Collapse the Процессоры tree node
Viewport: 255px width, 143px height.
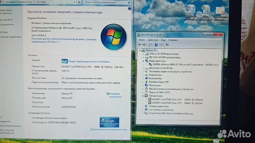pyautogui.click(x=143, y=96)
